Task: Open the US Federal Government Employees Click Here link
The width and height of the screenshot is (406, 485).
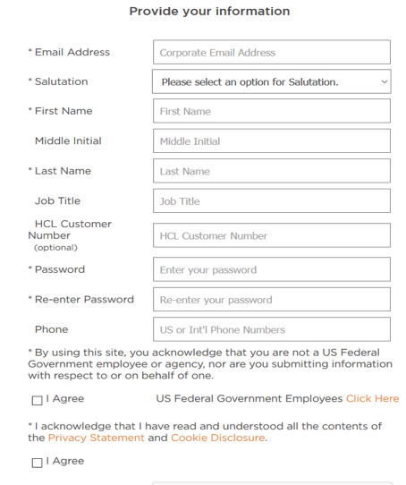Action: click(372, 398)
